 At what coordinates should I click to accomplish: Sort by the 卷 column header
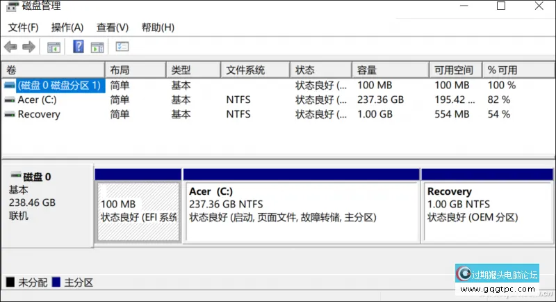click(54, 70)
